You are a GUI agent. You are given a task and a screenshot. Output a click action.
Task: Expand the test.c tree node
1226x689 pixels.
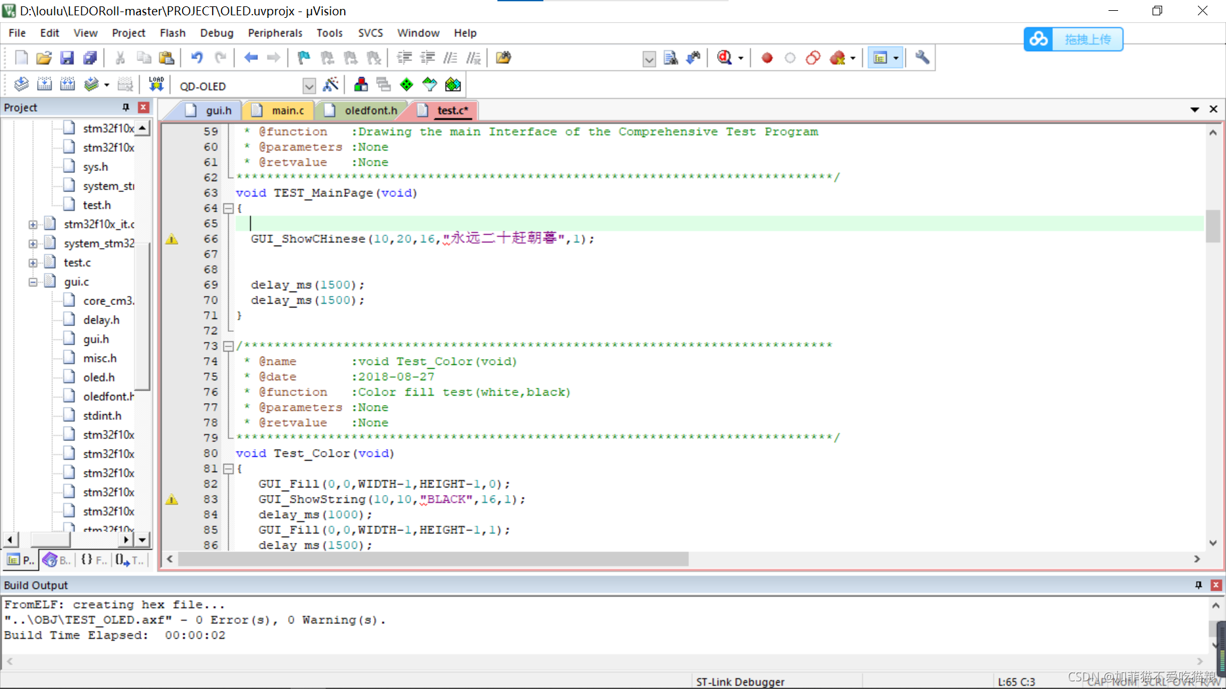click(x=33, y=263)
